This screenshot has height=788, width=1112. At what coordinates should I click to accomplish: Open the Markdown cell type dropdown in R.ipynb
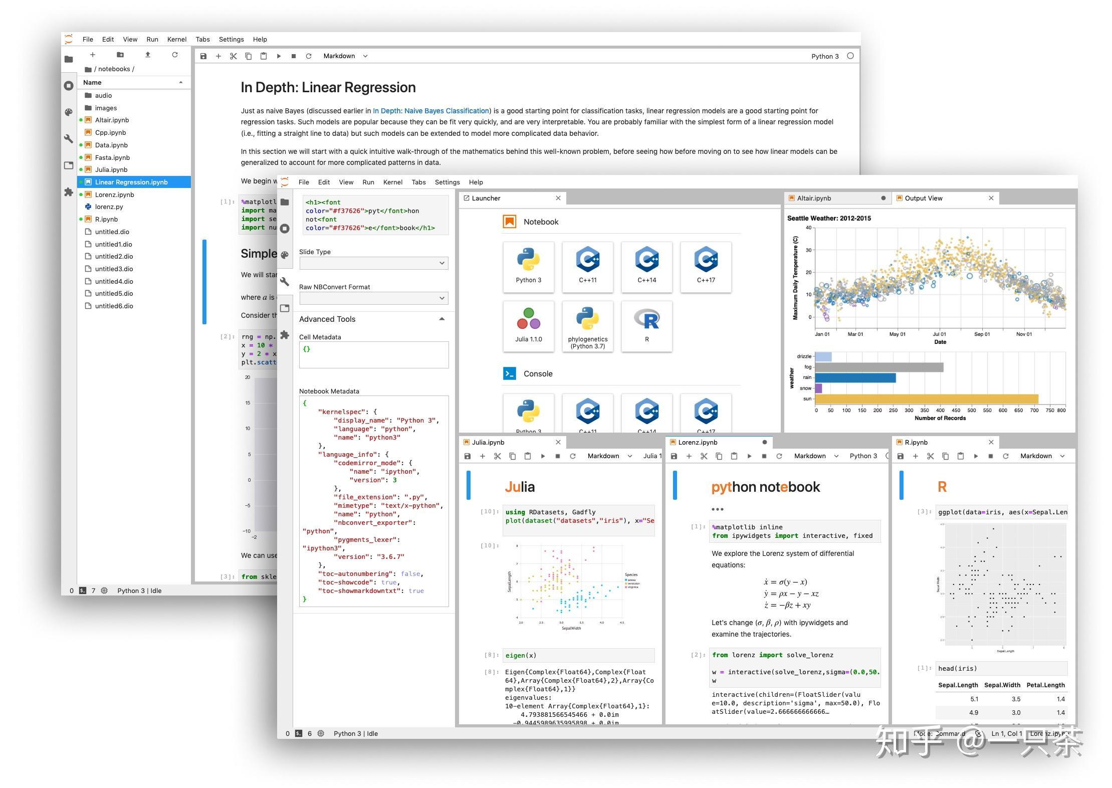1042,456
